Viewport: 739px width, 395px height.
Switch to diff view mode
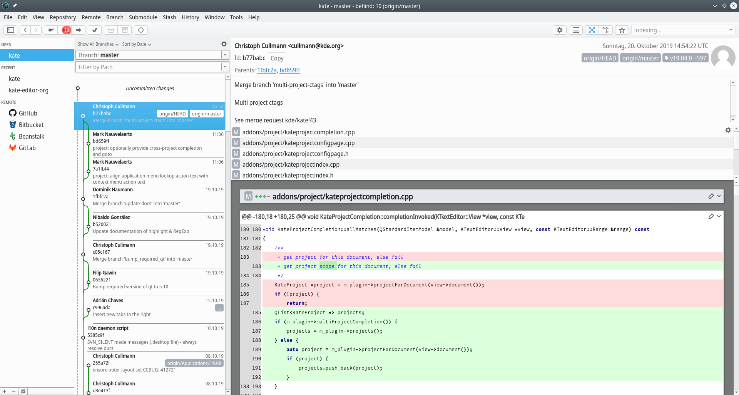point(592,30)
